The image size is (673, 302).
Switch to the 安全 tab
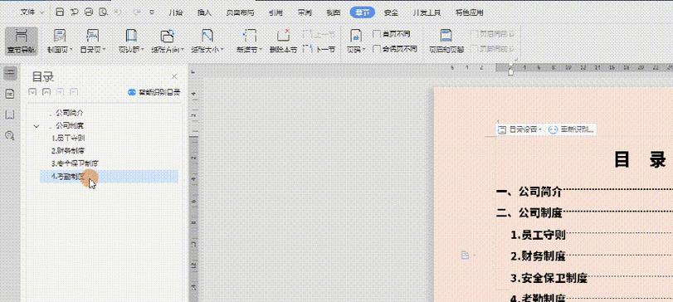pos(391,12)
